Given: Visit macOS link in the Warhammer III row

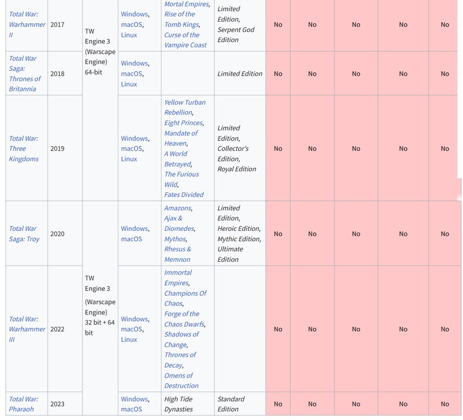Looking at the screenshot, I should coord(131,329).
